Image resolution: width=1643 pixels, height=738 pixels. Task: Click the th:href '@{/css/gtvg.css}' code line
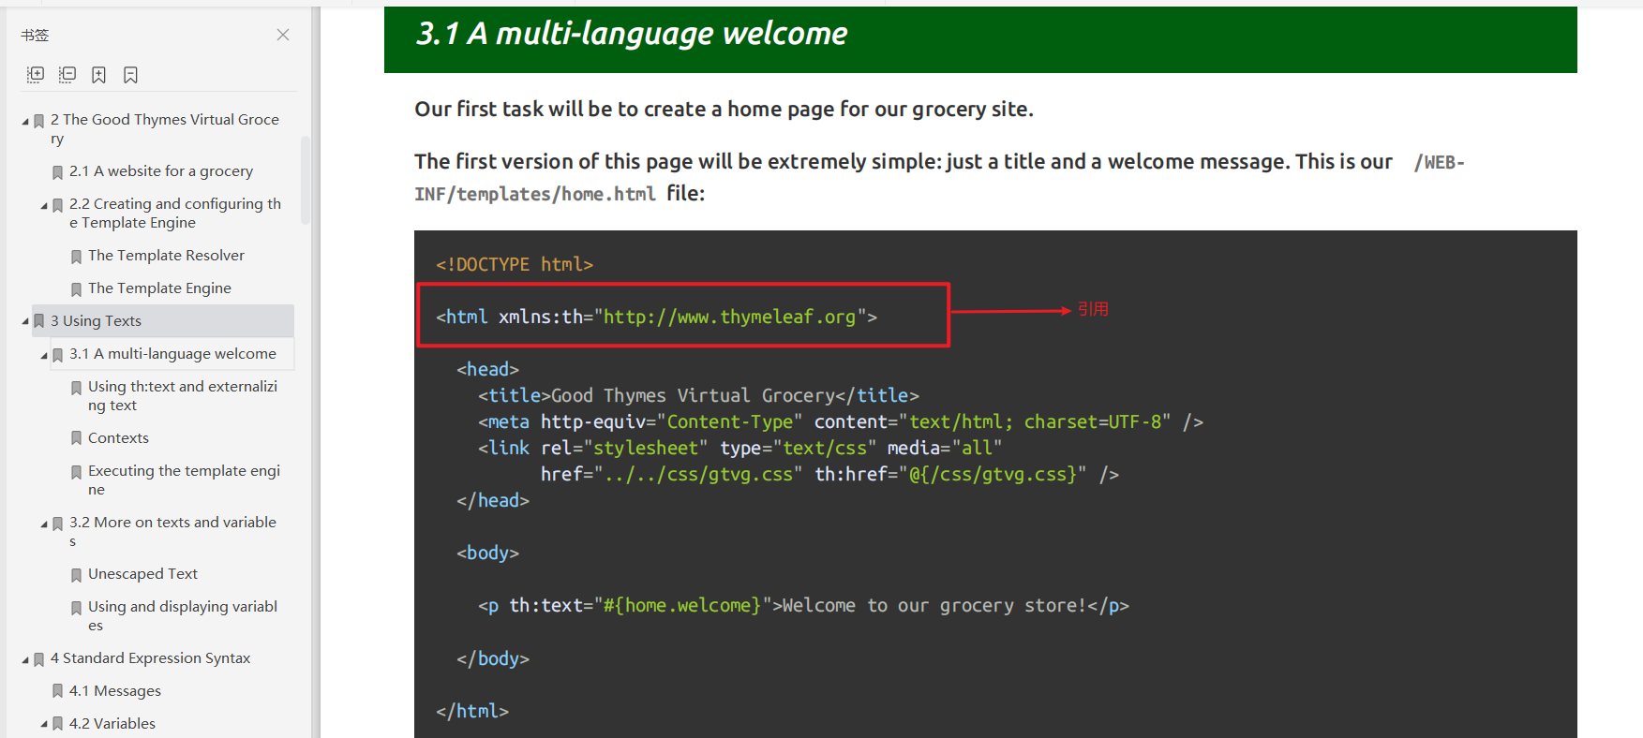pyautogui.click(x=829, y=474)
